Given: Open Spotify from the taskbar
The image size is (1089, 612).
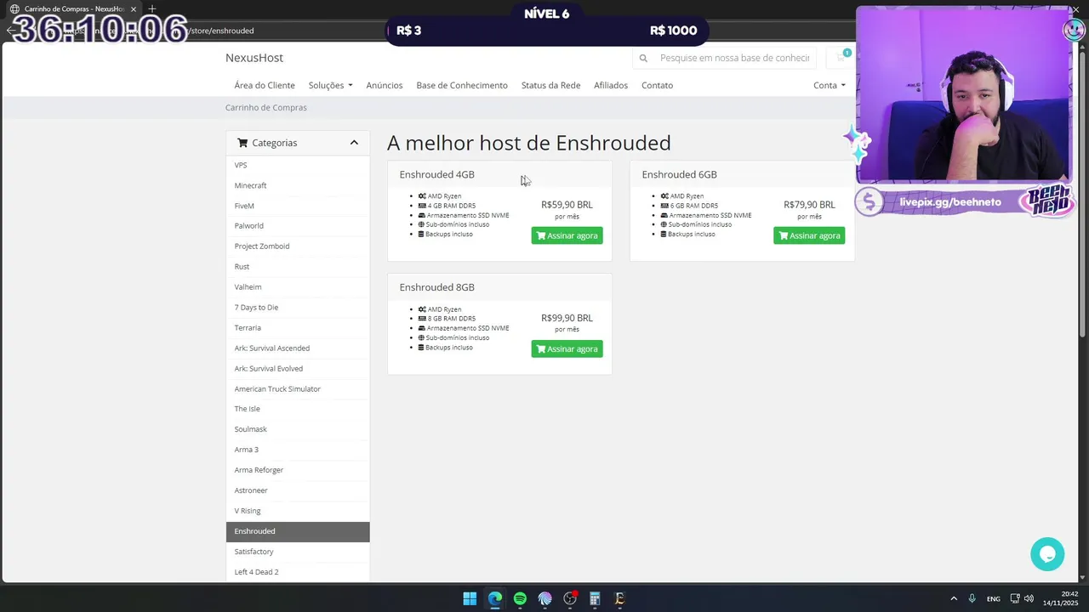Looking at the screenshot, I should [520, 598].
